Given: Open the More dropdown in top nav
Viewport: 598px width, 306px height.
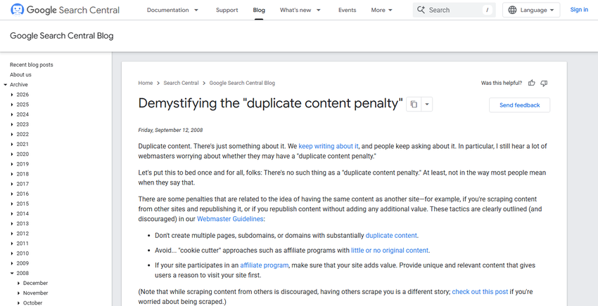Looking at the screenshot, I should 382,10.
